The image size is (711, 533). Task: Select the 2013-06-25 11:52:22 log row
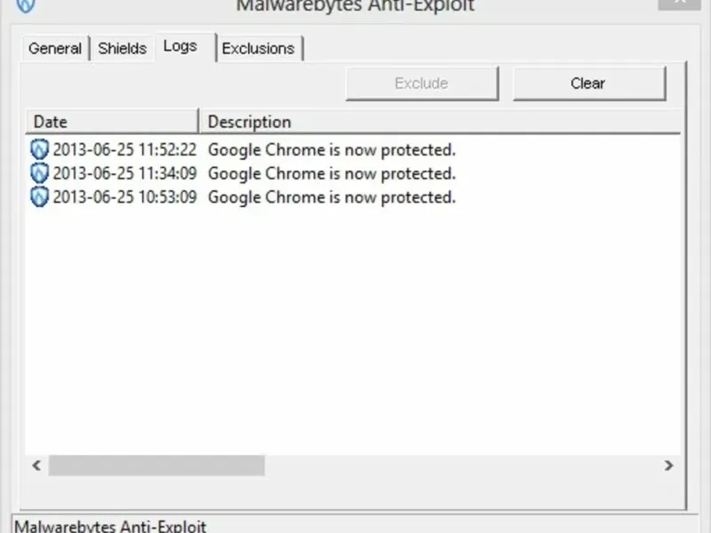pyautogui.click(x=353, y=149)
